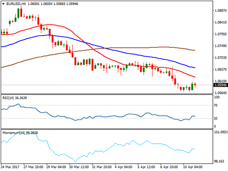
Task: Select the last red candlestick at current price
Action: tap(195, 84)
